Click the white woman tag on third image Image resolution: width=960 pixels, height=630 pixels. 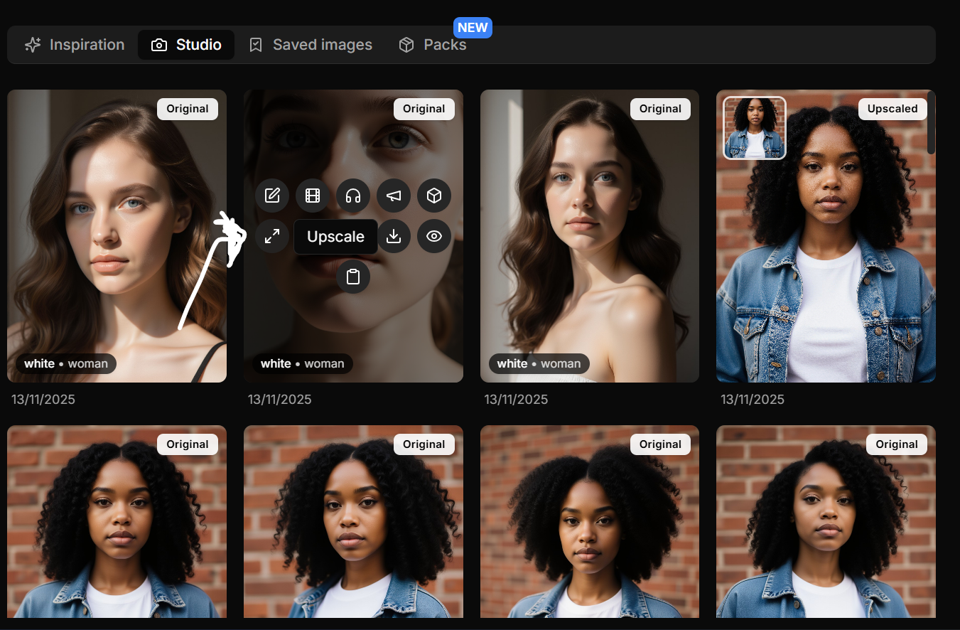click(539, 363)
